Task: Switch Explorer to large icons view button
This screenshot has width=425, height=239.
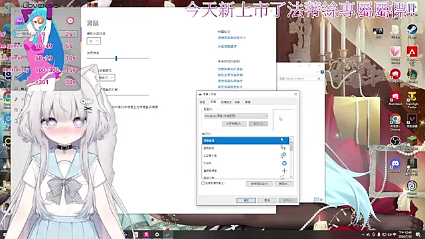Action: [x=321, y=199]
